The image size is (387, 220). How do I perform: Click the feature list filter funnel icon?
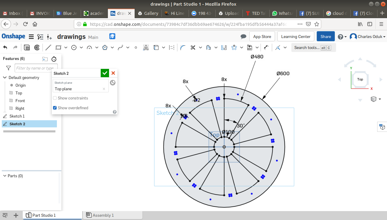pos(9,68)
